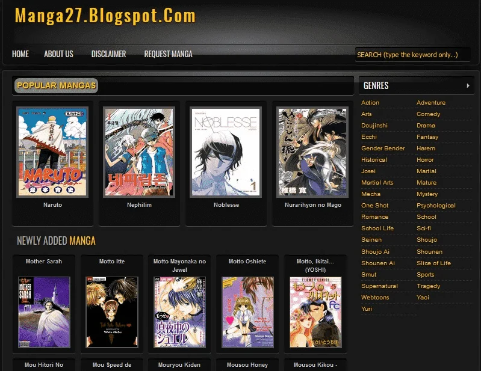Click the Naruto title link

point(52,205)
